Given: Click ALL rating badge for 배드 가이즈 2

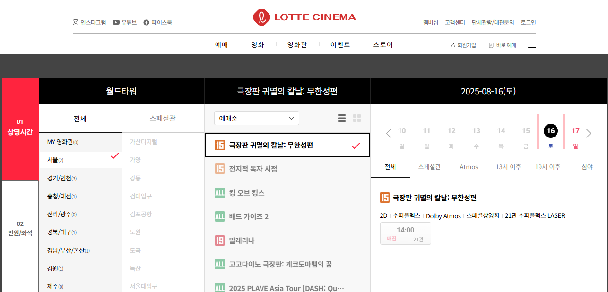Looking at the screenshot, I should 220,216.
